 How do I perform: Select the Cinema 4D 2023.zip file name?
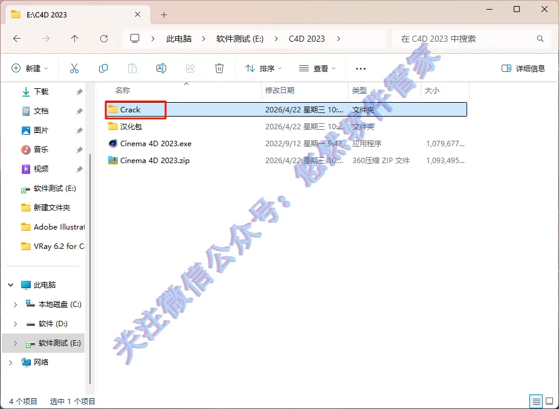(155, 160)
